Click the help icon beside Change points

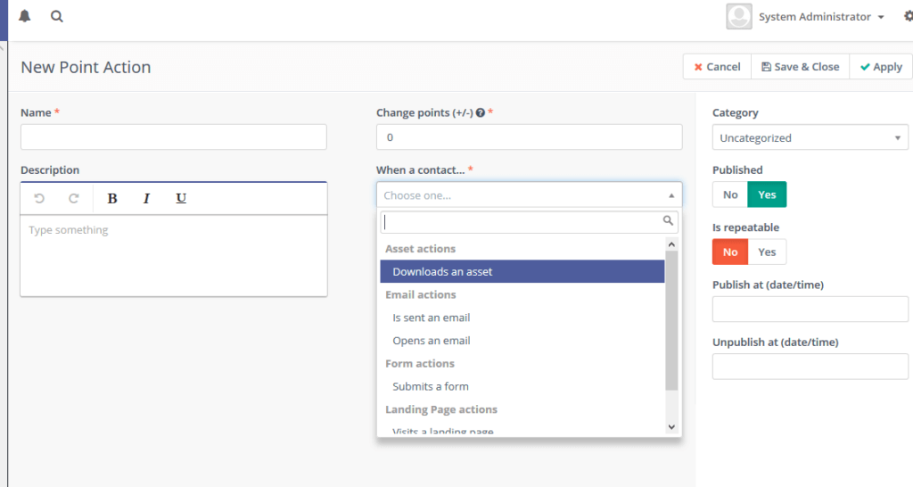481,113
